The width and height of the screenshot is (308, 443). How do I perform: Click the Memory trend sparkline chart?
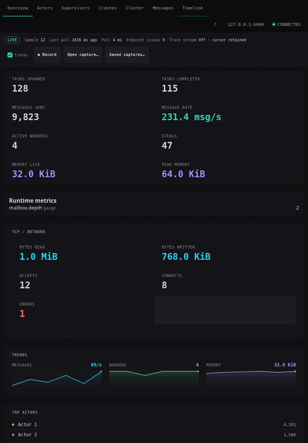coord(251,380)
